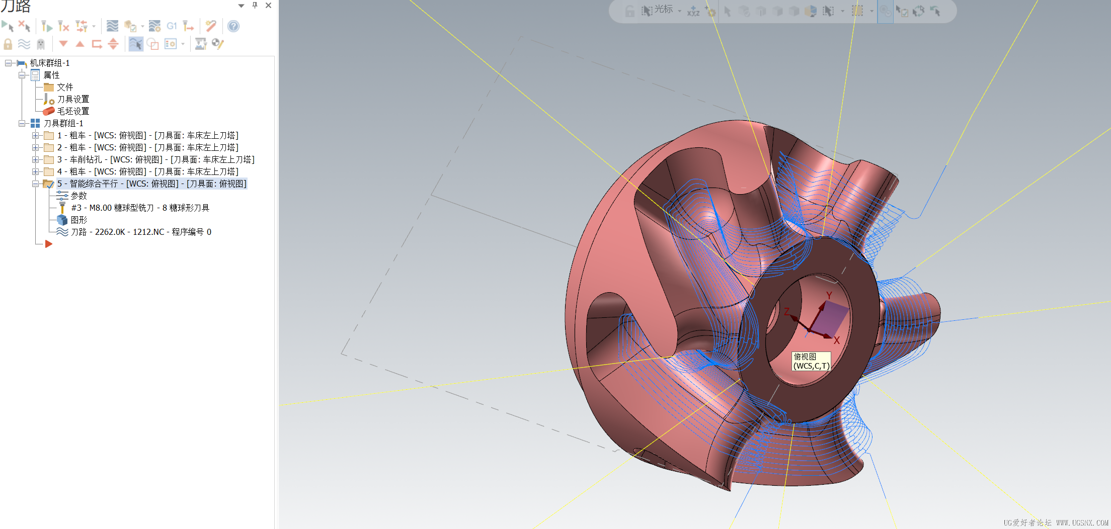Collapse operation 5 - 智能综合平行

point(35,184)
